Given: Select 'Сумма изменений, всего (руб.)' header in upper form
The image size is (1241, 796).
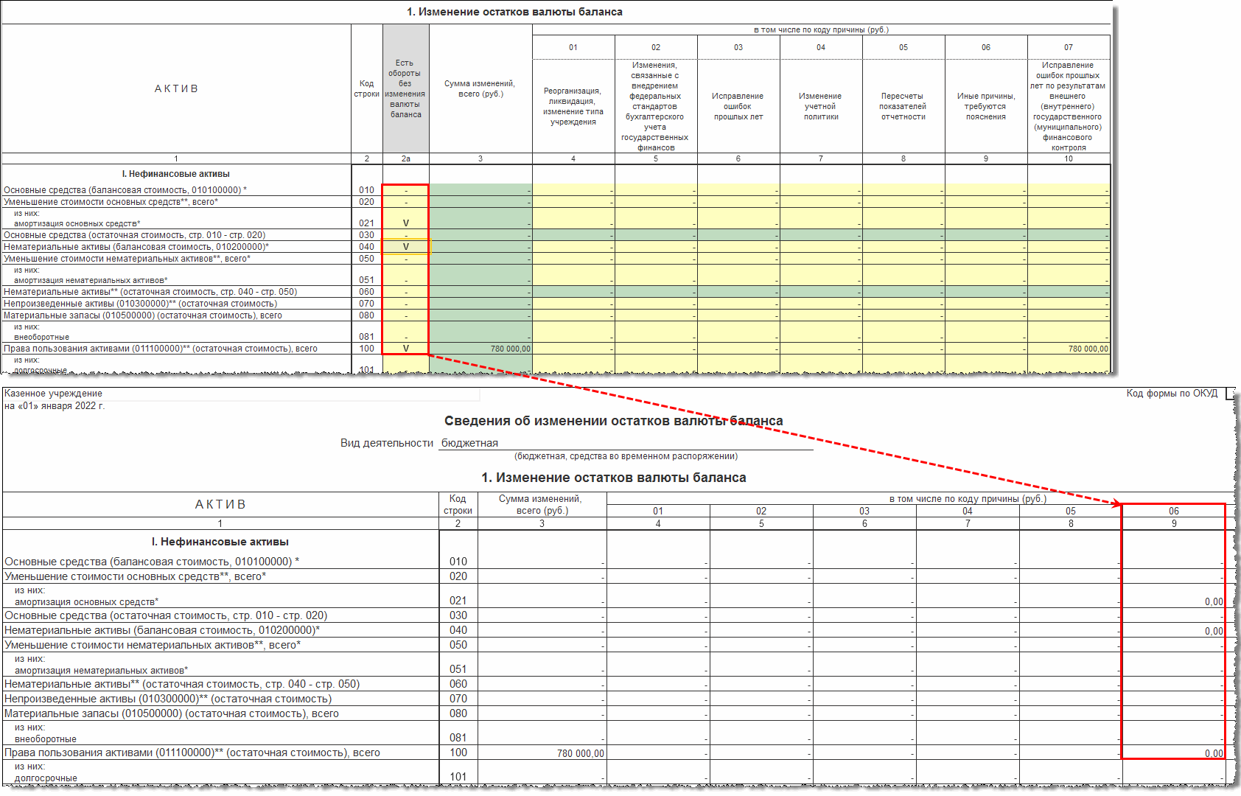Looking at the screenshot, I should tap(480, 88).
